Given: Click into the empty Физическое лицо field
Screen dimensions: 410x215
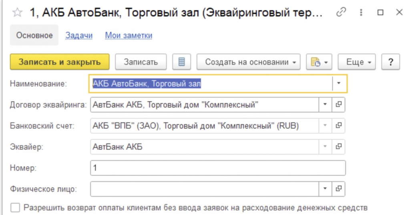Looking at the screenshot, I should tap(205, 189).
